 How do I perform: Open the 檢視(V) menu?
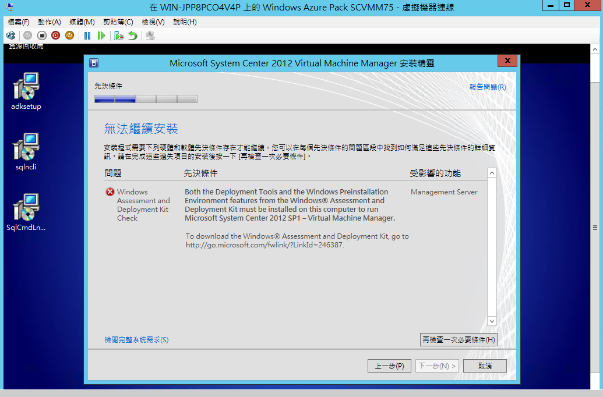[153, 22]
